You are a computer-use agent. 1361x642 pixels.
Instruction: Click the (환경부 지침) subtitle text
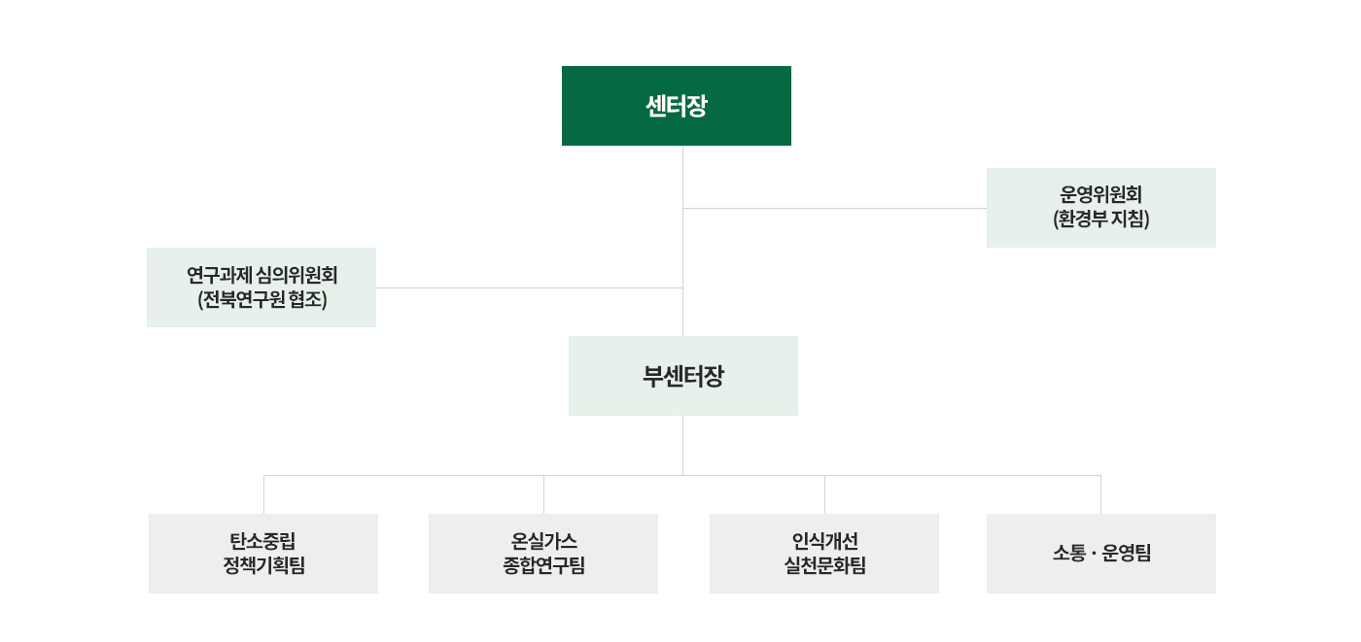[x=1101, y=220]
